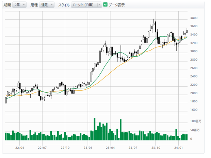
Task: Choose the 24/01 date label on x-axis
Action: [179, 148]
